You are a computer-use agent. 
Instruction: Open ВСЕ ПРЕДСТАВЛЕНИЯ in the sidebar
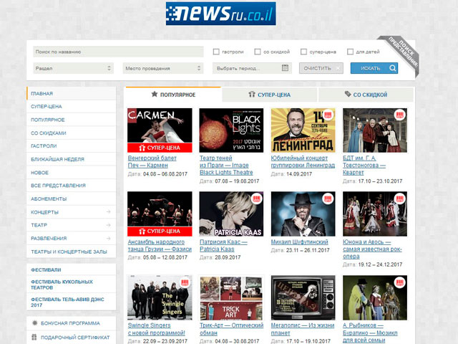pyautogui.click(x=72, y=186)
